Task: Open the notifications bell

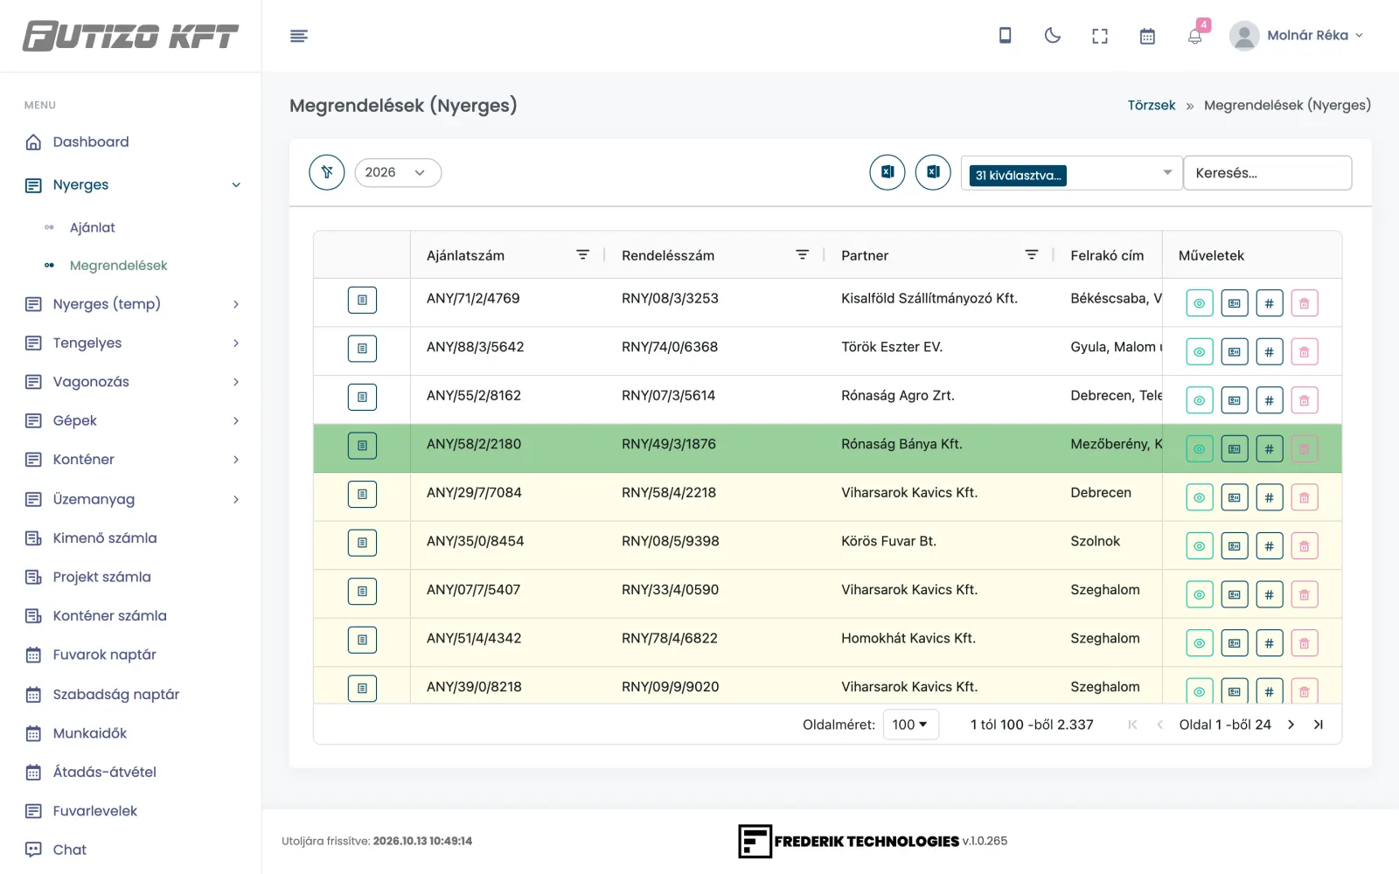Action: pos(1194,36)
